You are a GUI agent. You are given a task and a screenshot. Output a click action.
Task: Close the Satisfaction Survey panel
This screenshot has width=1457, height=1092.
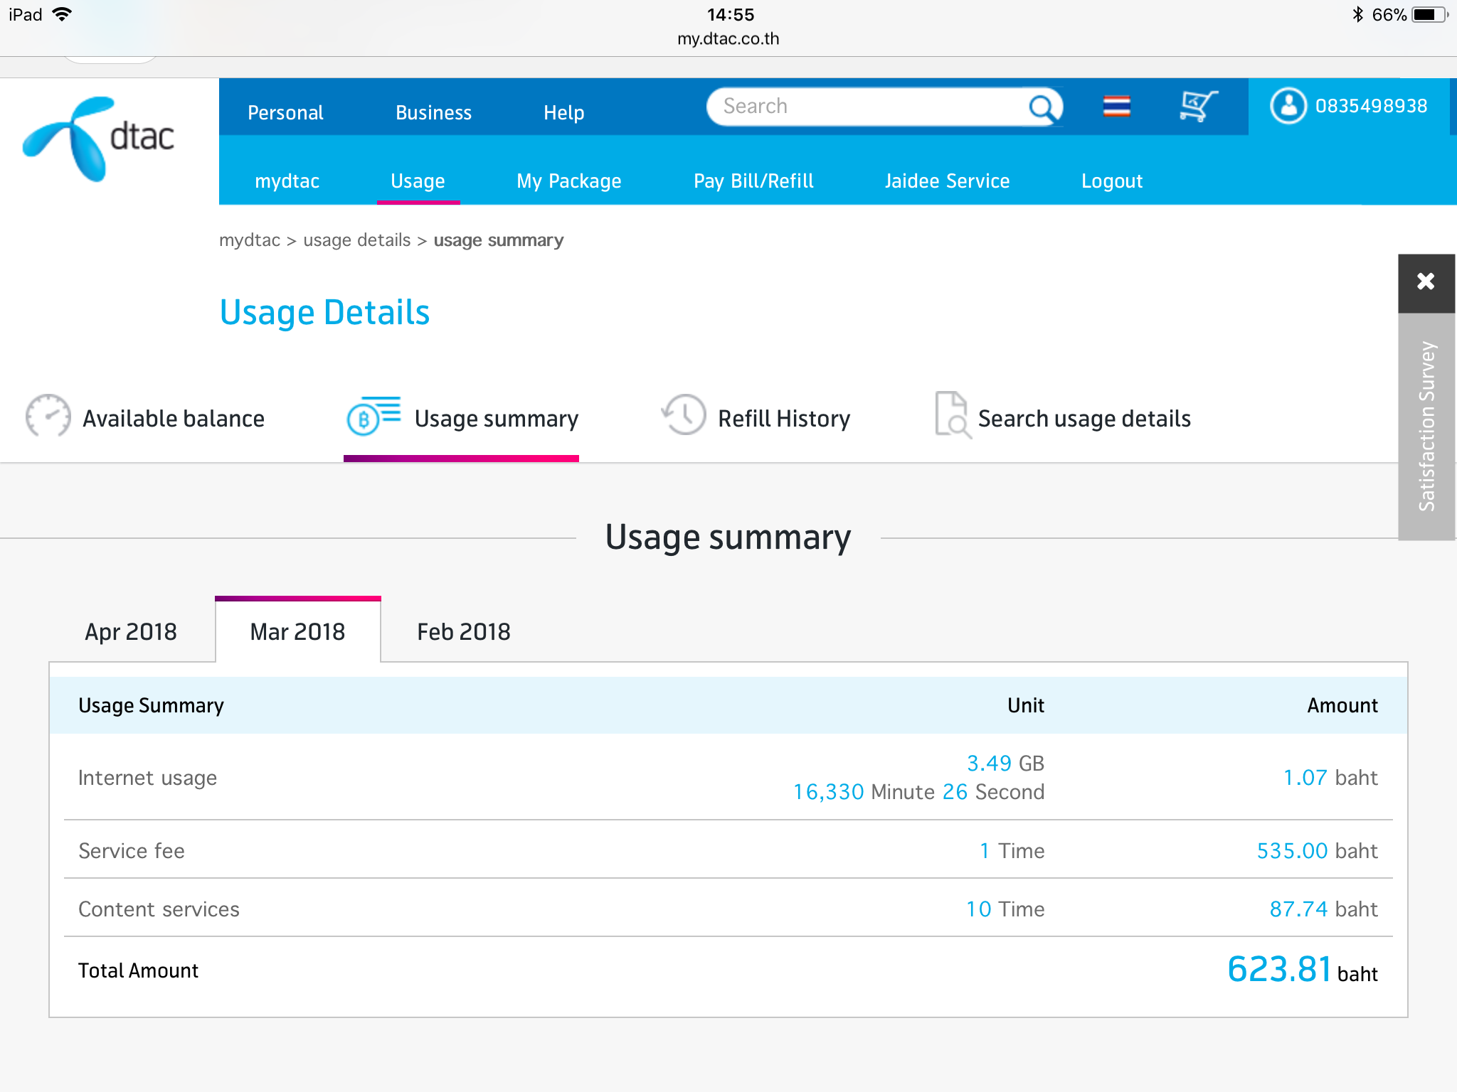pos(1426,282)
